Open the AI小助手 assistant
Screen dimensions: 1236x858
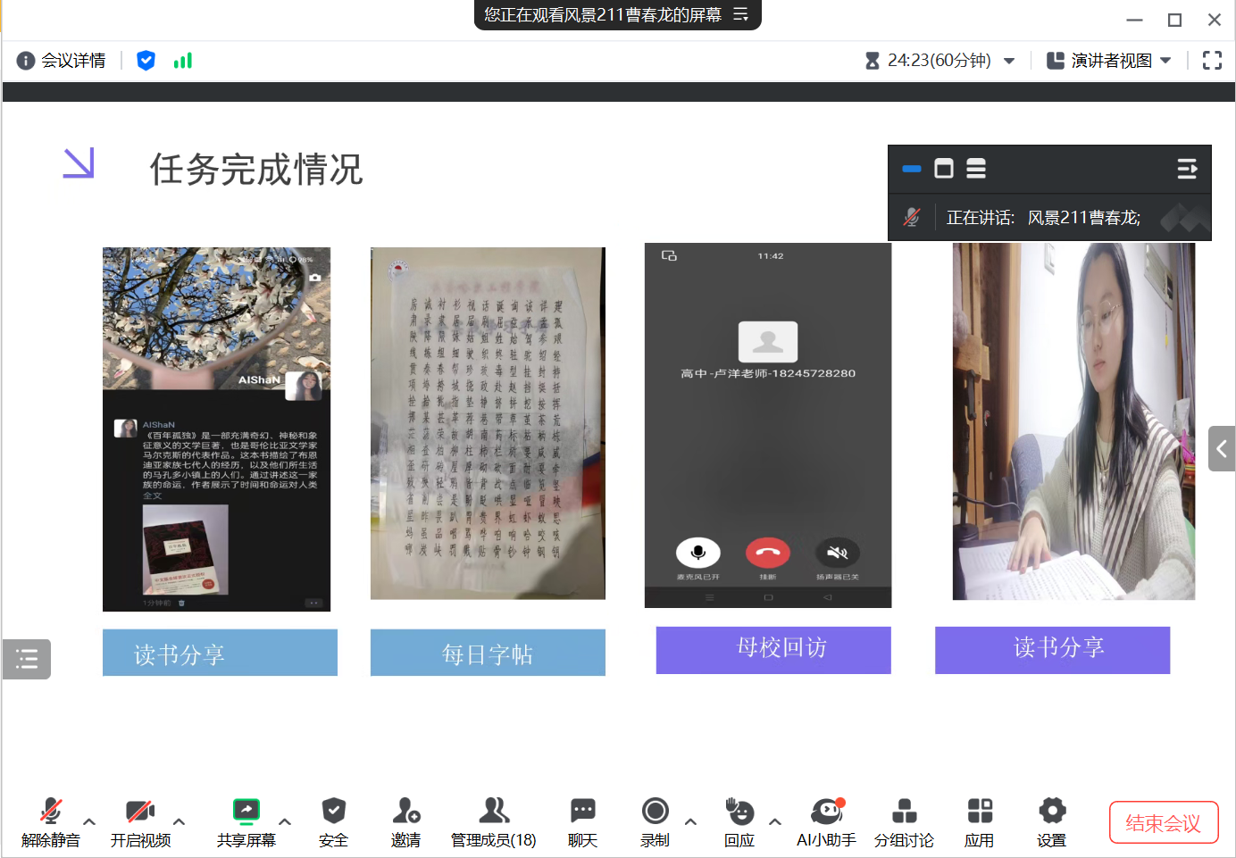coord(826,821)
